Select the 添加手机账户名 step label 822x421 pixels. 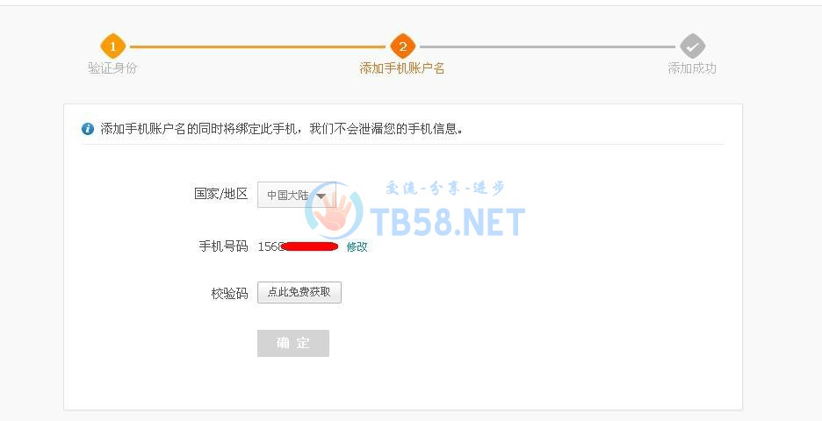pyautogui.click(x=402, y=68)
